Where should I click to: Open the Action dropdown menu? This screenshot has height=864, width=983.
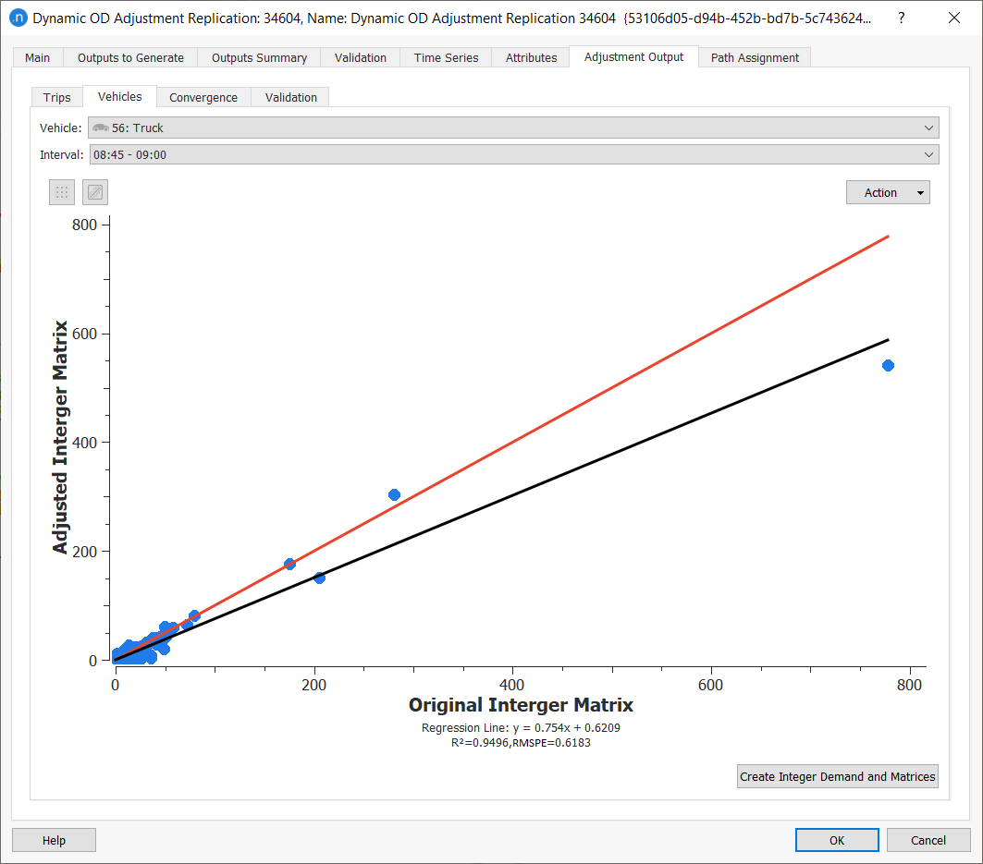pos(887,192)
